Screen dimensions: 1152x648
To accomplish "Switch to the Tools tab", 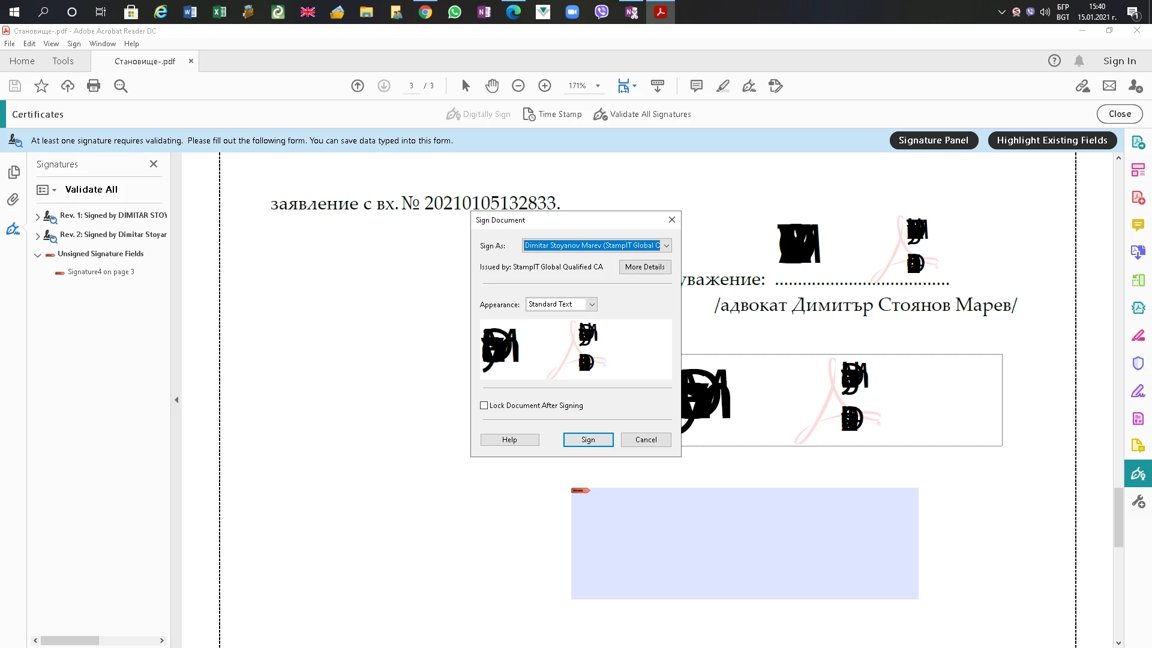I will click(x=63, y=61).
